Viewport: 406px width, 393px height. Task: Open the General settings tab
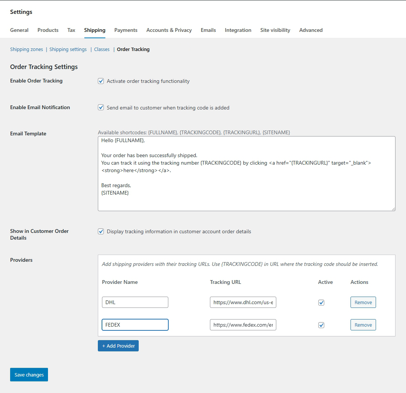pos(19,30)
